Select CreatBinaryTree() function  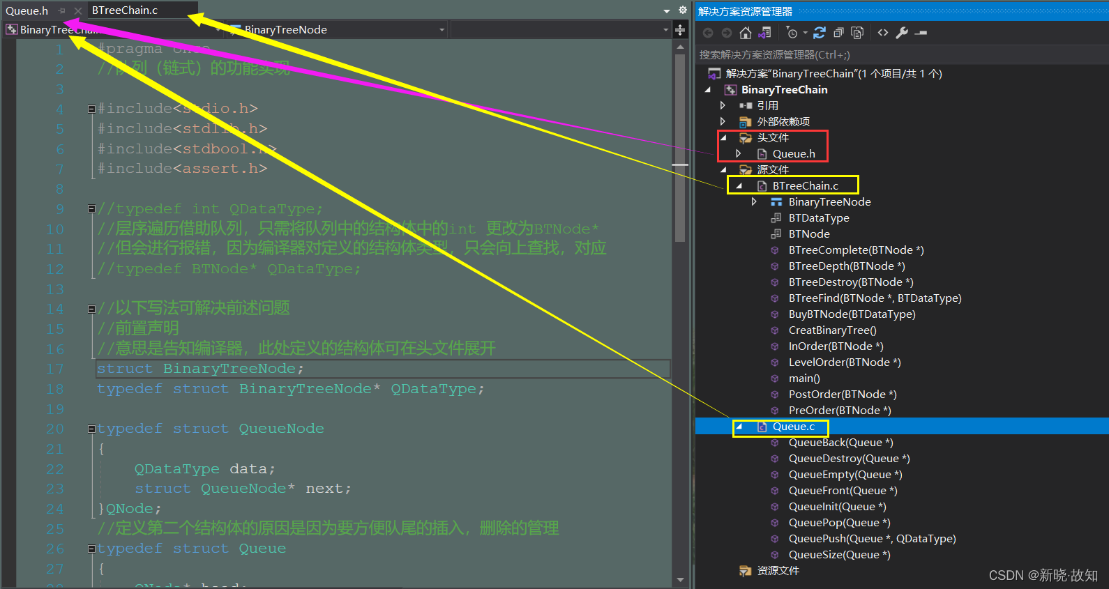click(x=832, y=330)
